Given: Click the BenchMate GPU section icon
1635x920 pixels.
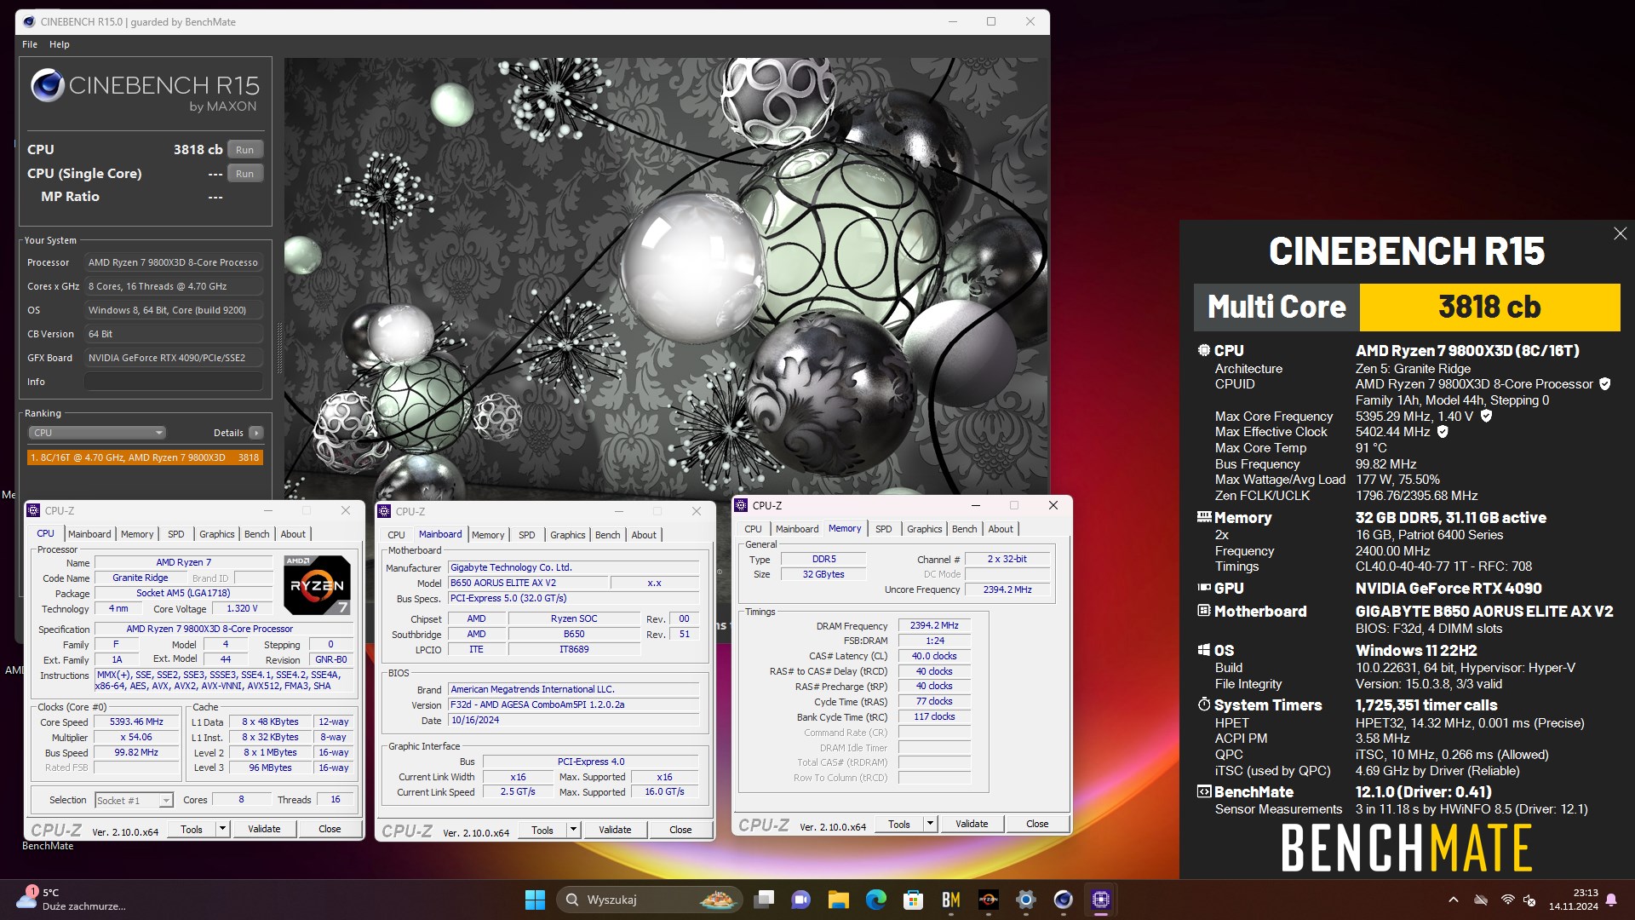Looking at the screenshot, I should 1203,588.
